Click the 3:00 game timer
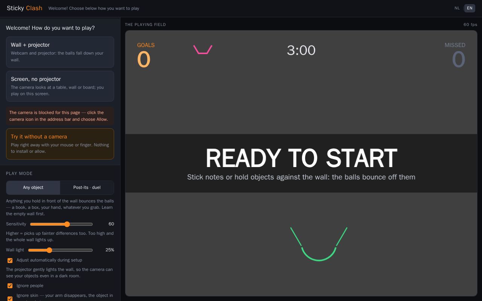 point(301,50)
